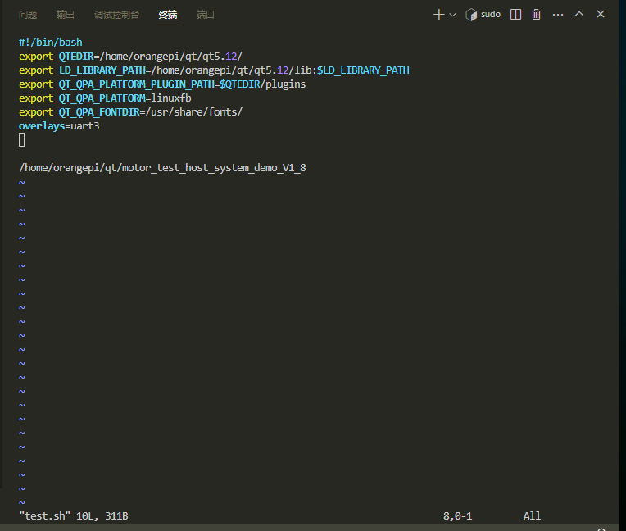Click the overlays=uart3 line
Image resolution: width=626 pixels, height=531 pixels.
[x=59, y=126]
